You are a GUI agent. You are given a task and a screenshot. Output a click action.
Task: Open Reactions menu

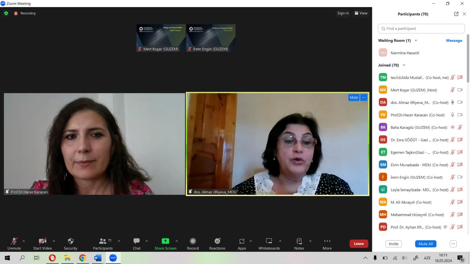(217, 244)
